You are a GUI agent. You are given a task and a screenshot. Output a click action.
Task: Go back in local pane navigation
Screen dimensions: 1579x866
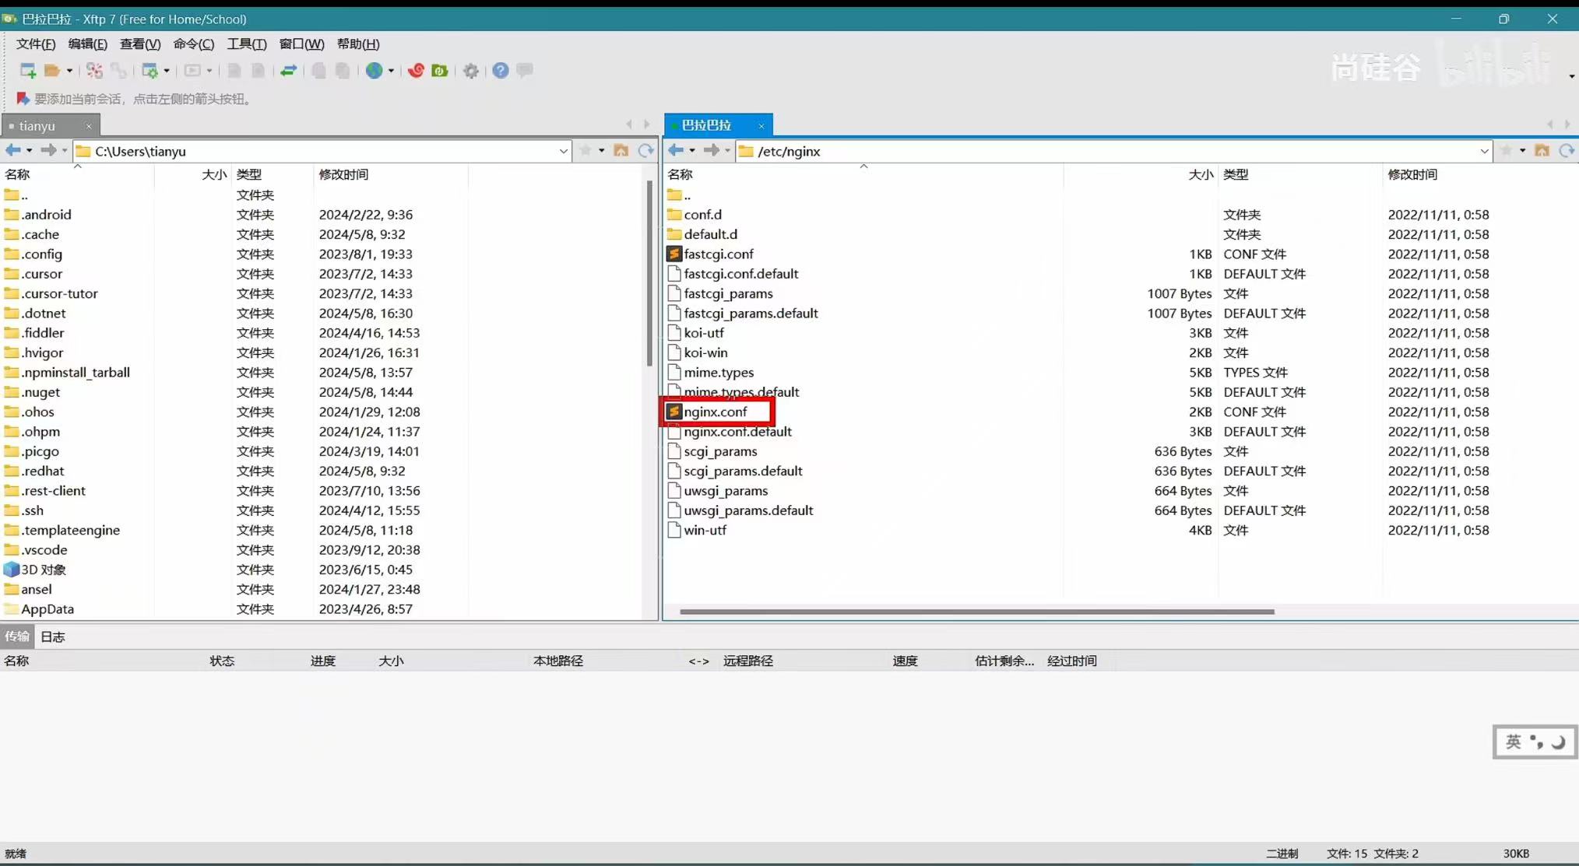[x=12, y=151]
